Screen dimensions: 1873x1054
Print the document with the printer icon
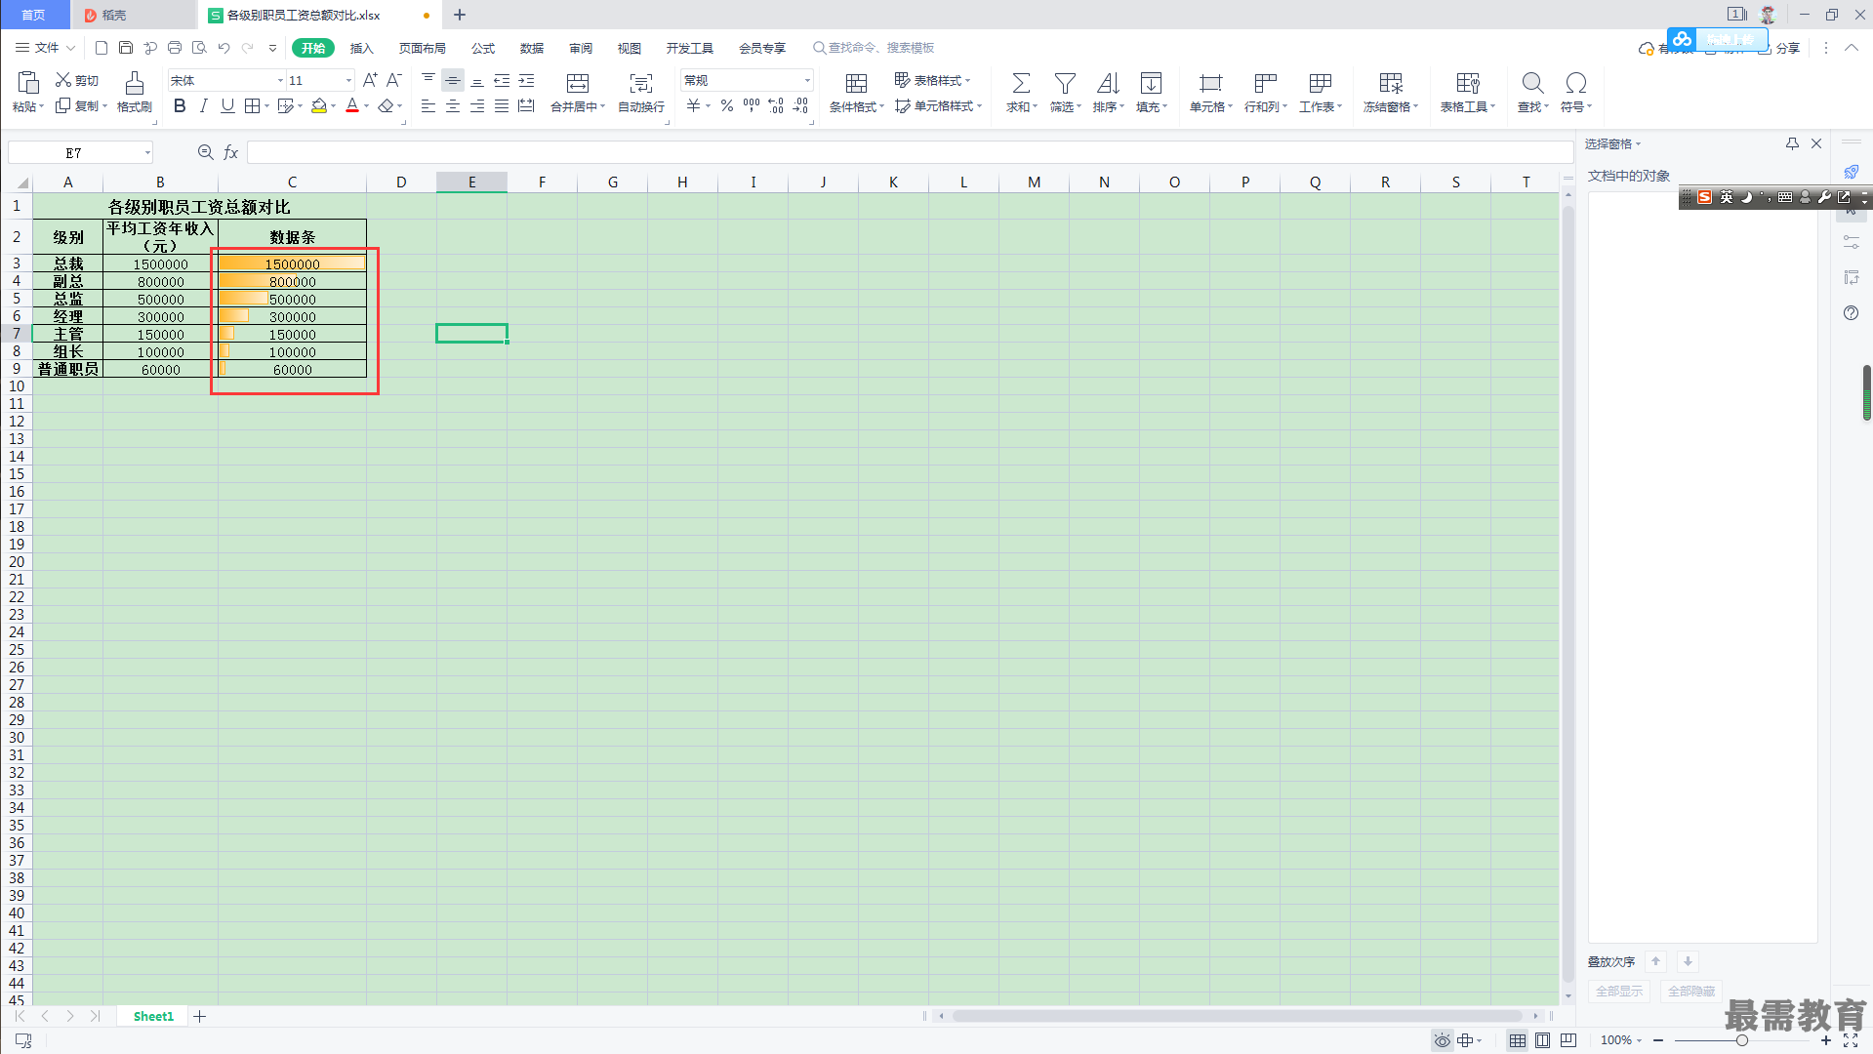(x=175, y=48)
